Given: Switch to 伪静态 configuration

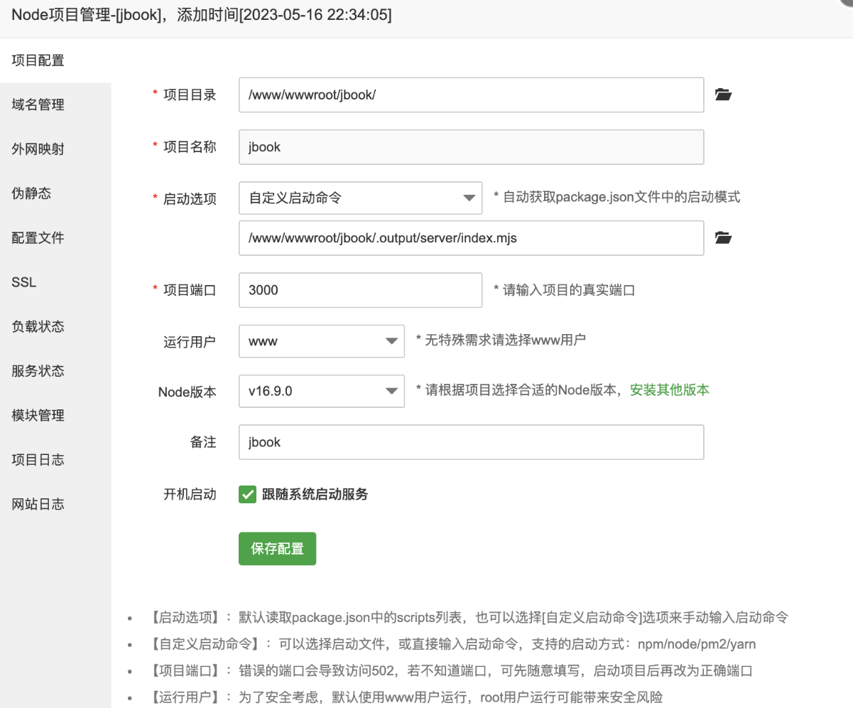Looking at the screenshot, I should coord(32,193).
